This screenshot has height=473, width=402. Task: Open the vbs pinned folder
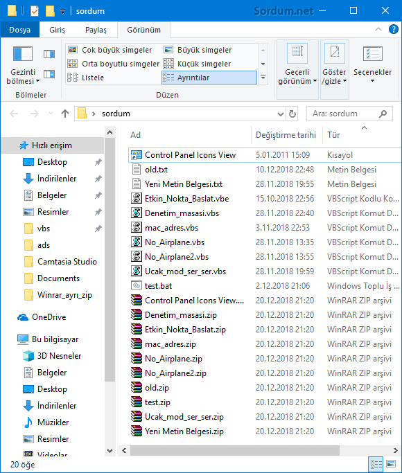tap(44, 229)
